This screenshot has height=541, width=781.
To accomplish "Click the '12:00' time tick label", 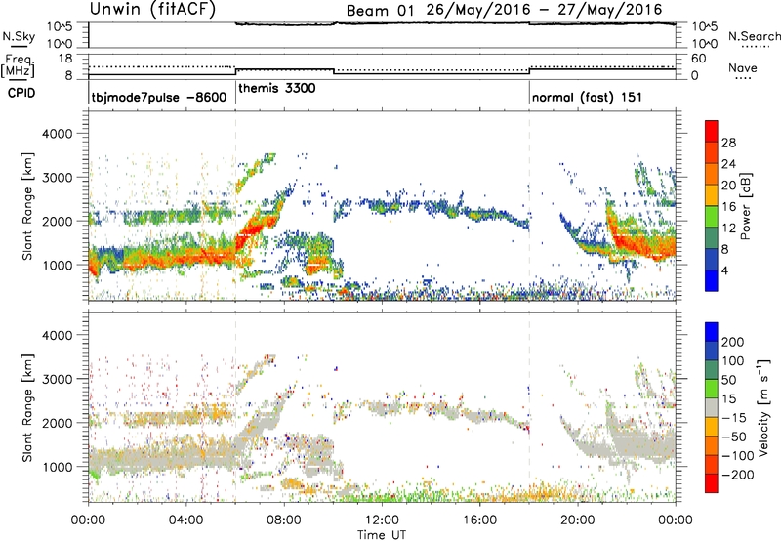I will [x=382, y=520].
